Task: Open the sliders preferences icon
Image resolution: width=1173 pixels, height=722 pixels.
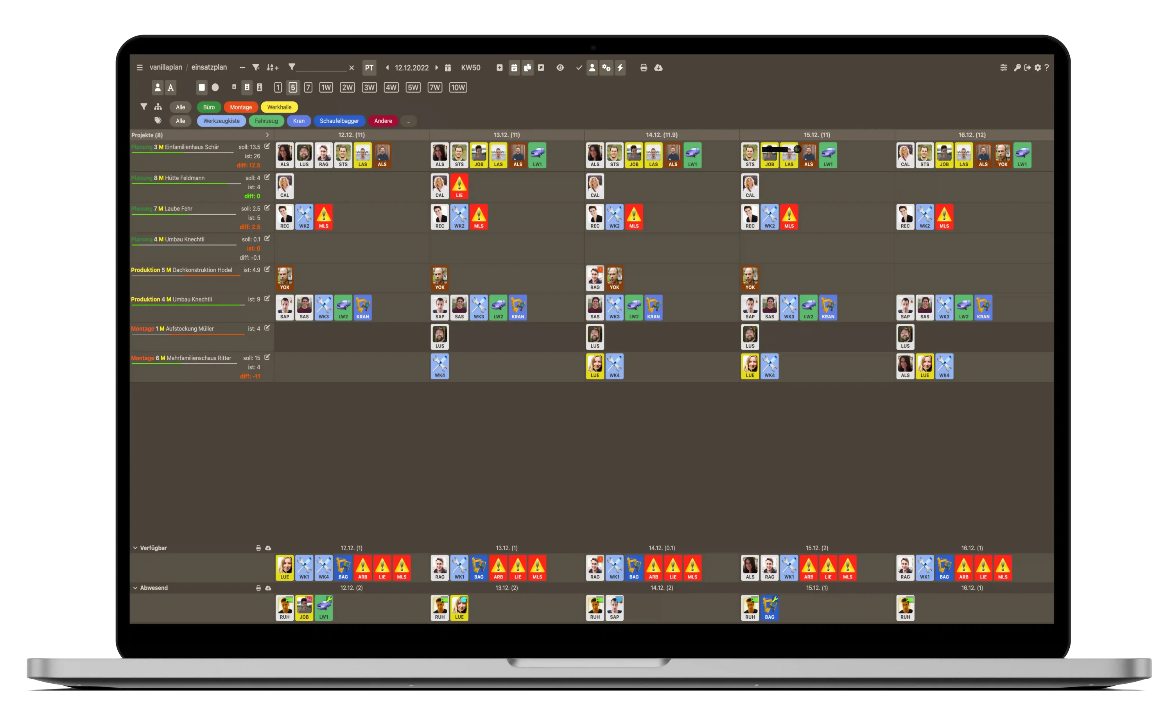Action: point(1004,68)
